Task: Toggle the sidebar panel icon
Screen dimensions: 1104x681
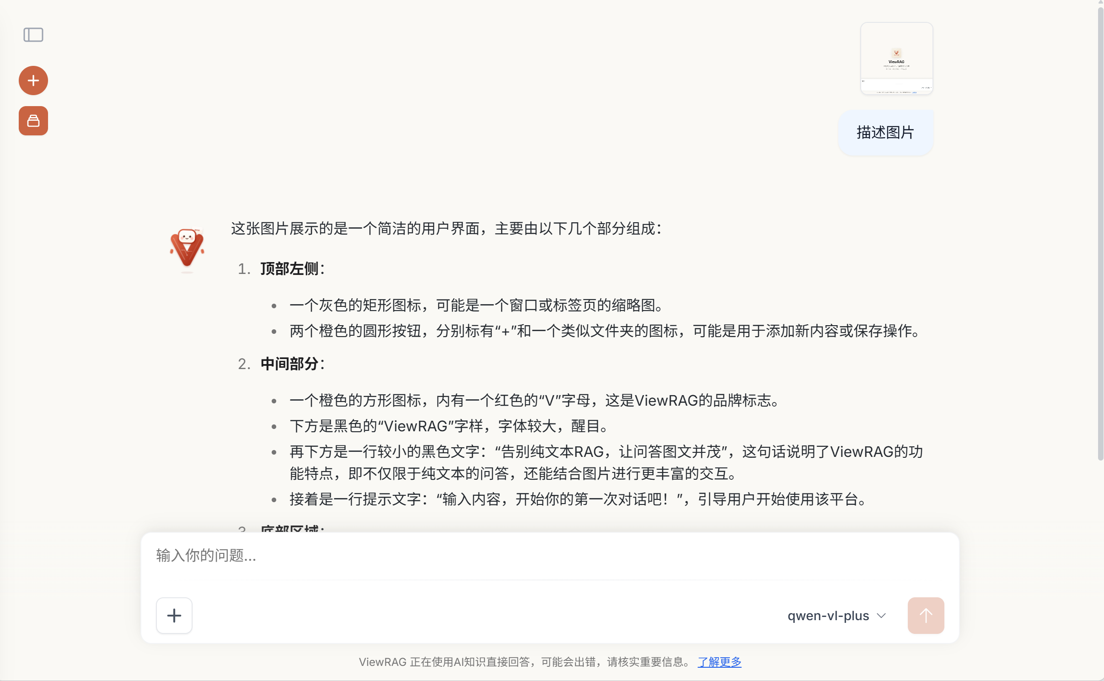Action: [33, 35]
